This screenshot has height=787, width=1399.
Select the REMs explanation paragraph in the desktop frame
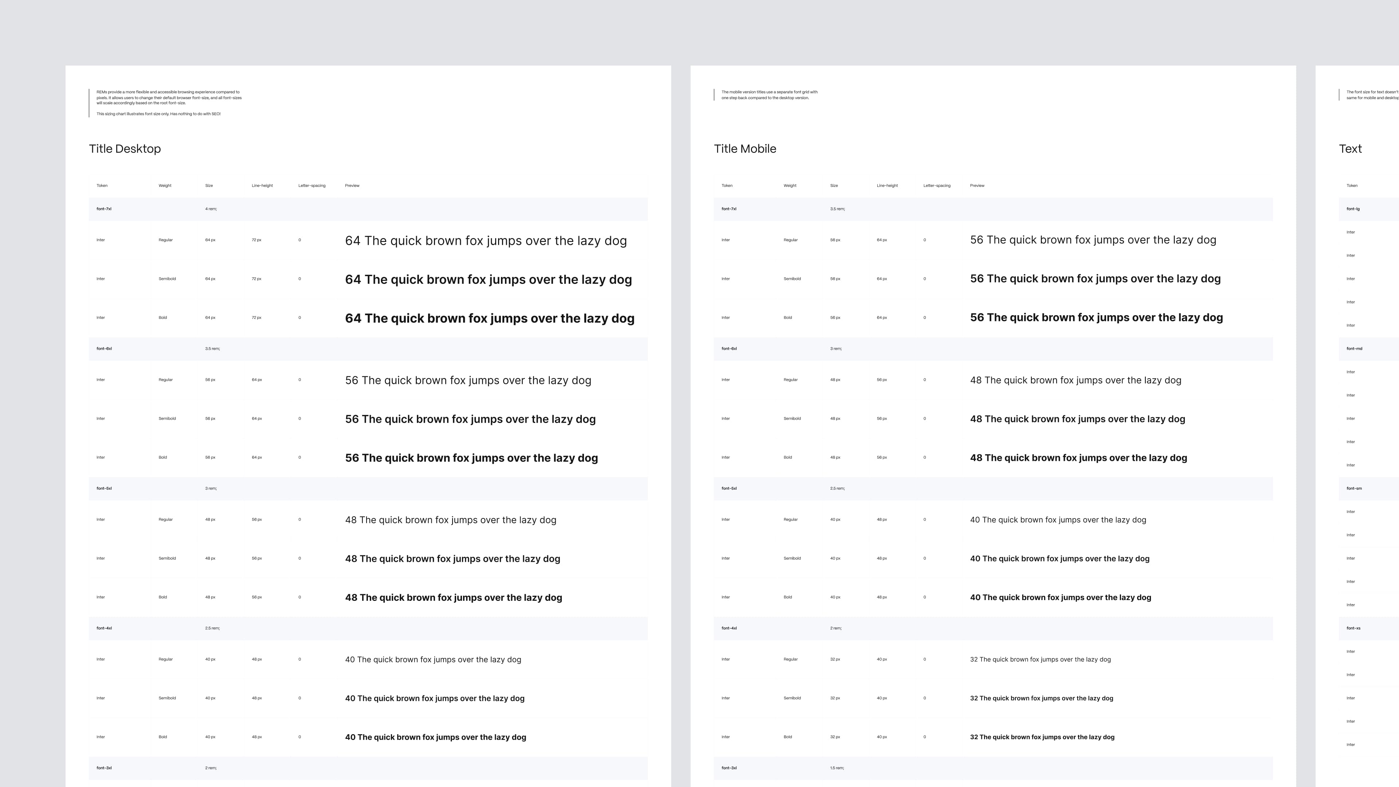click(169, 98)
